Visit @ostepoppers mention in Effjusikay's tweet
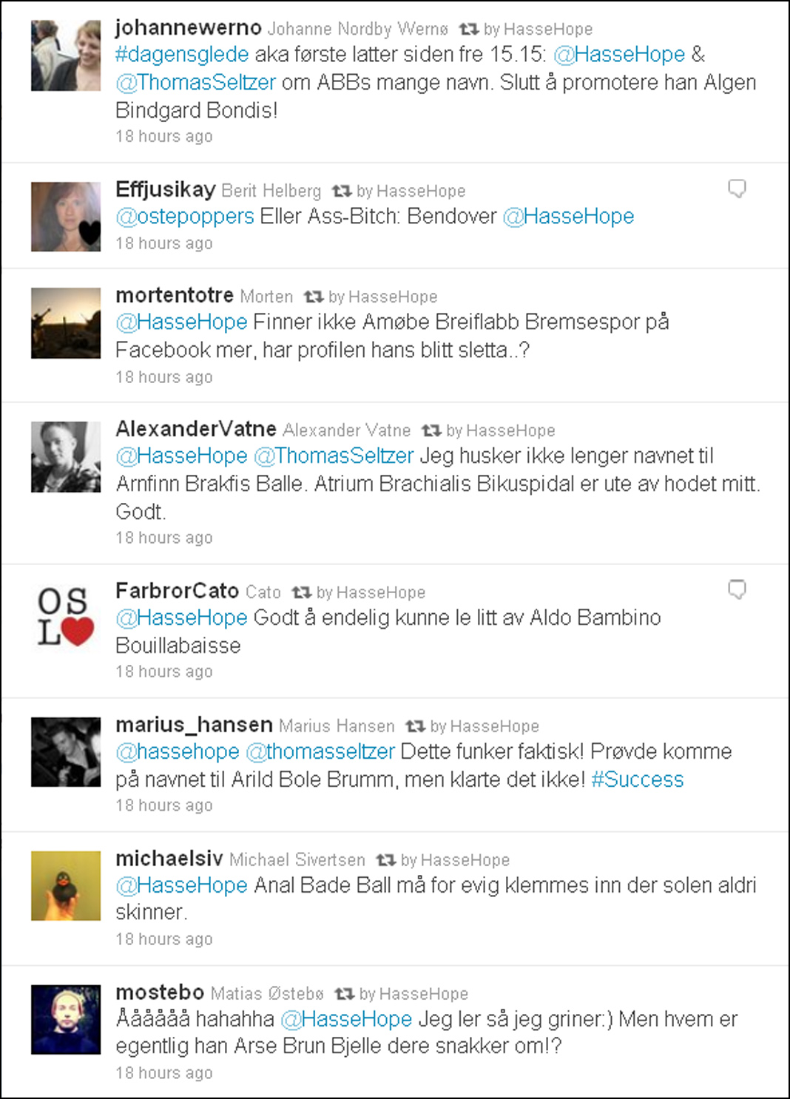The width and height of the screenshot is (790, 1099). tap(185, 217)
